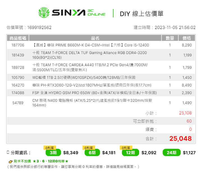The image size is (202, 175).
Task: Click the FSP HYDRO GSM PRO 650W product name
Action: [x=95, y=93]
